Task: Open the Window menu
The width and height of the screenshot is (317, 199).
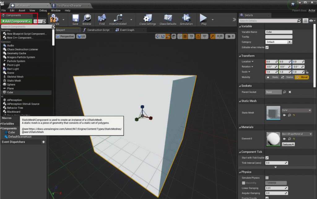Action: pyautogui.click(x=56, y=11)
